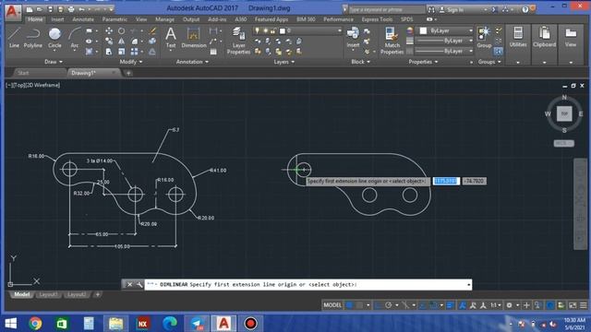Add a new drawing tab with plus
Viewport: 591px width, 332px height.
[x=128, y=73]
